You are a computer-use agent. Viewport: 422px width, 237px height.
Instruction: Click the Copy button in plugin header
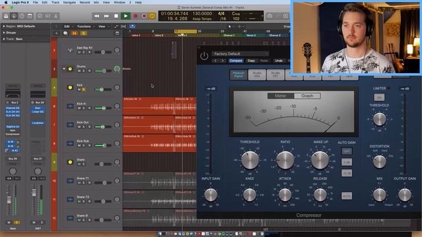point(251,61)
